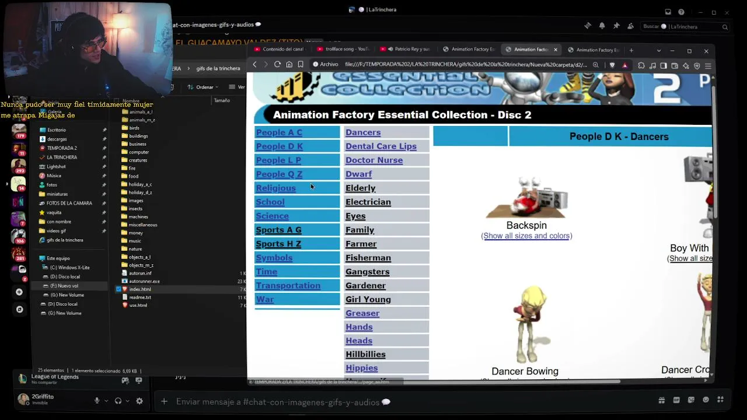Select the readme.txt file

[139, 297]
